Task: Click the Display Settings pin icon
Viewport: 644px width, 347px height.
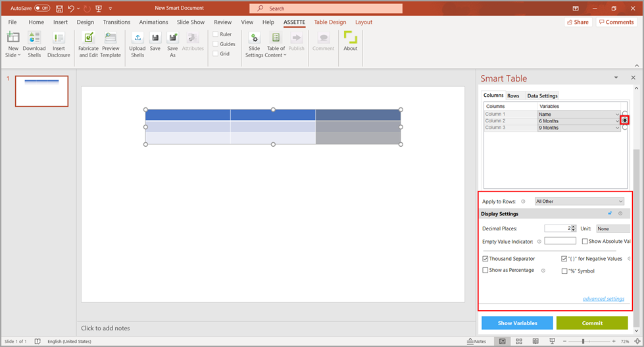Action: point(610,213)
